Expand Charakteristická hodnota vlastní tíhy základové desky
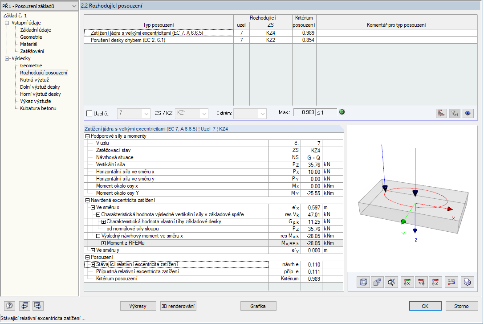This screenshot has width=484, height=324. [x=103, y=222]
